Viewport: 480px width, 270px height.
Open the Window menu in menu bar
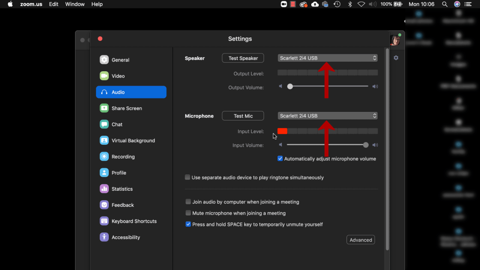pos(75,4)
